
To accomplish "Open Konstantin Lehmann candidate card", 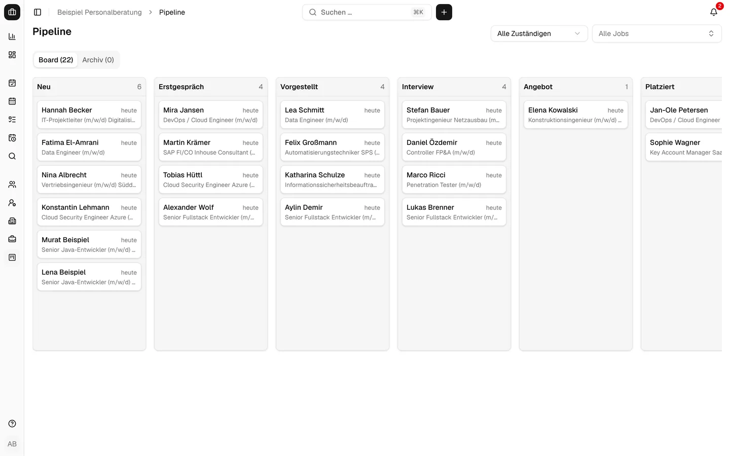I will coord(89,212).
